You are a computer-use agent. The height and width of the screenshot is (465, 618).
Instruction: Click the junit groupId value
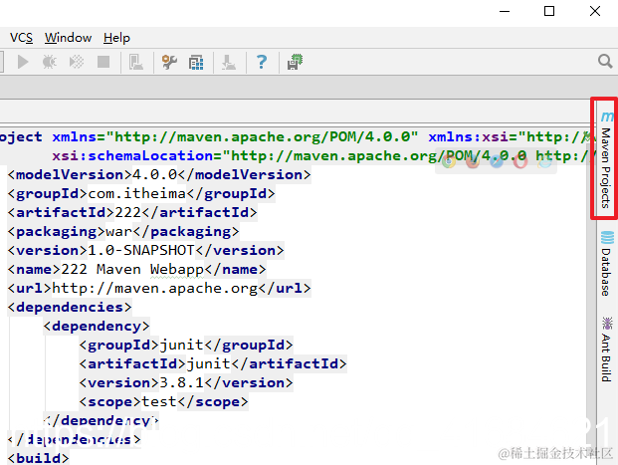(x=181, y=346)
